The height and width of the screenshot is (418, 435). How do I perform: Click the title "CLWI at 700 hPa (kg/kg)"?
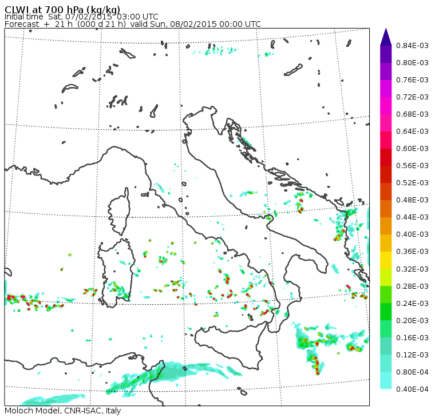tap(62, 10)
